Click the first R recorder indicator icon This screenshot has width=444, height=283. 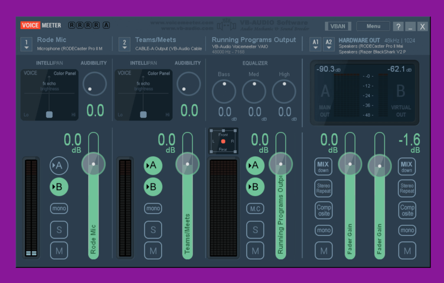pos(72,26)
